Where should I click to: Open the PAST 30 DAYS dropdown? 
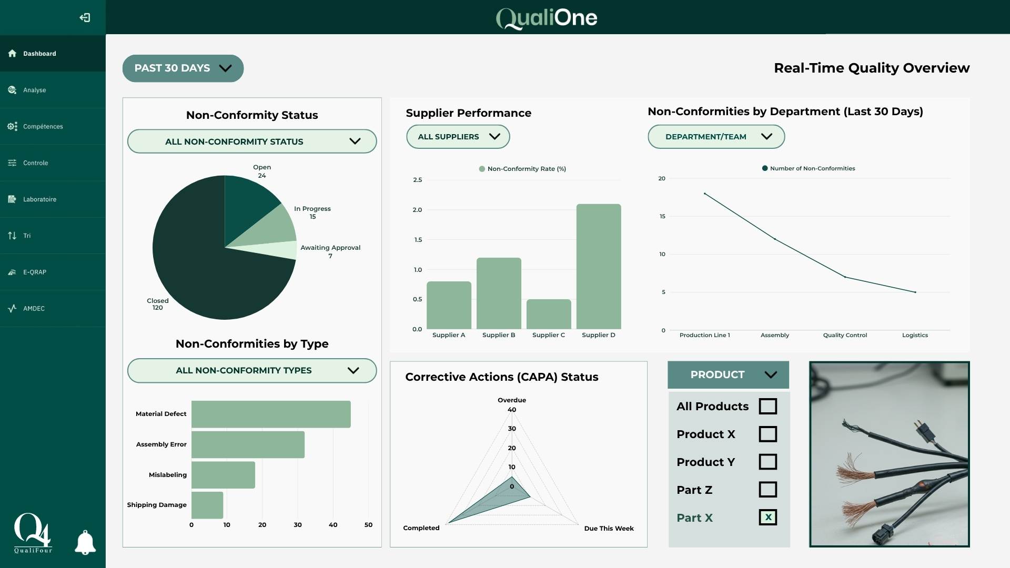click(x=183, y=68)
